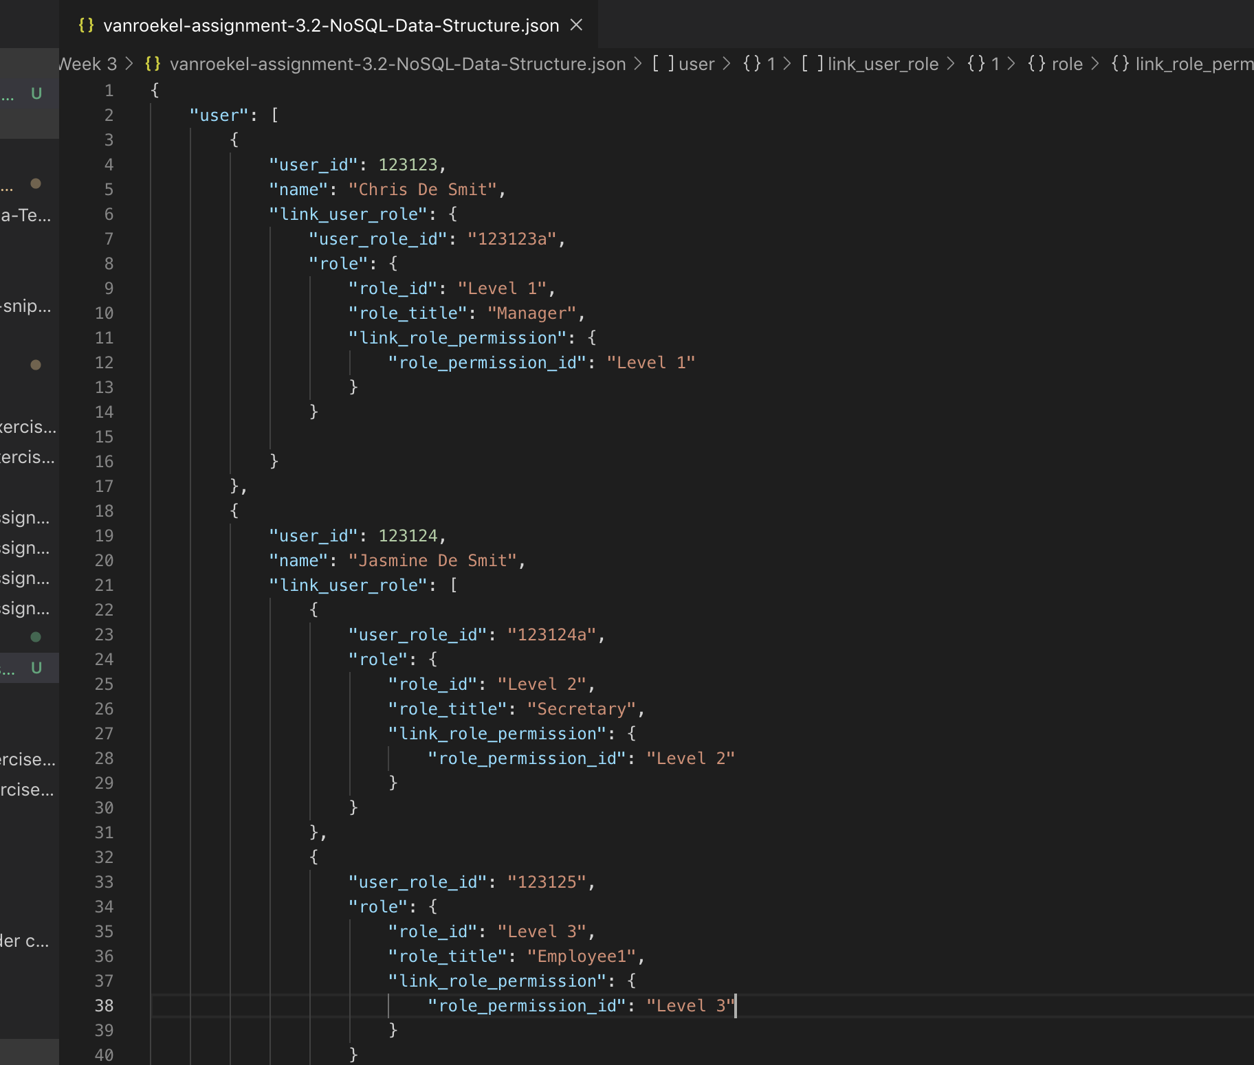Open the link_role_perm breadcrumb segment

(1194, 64)
